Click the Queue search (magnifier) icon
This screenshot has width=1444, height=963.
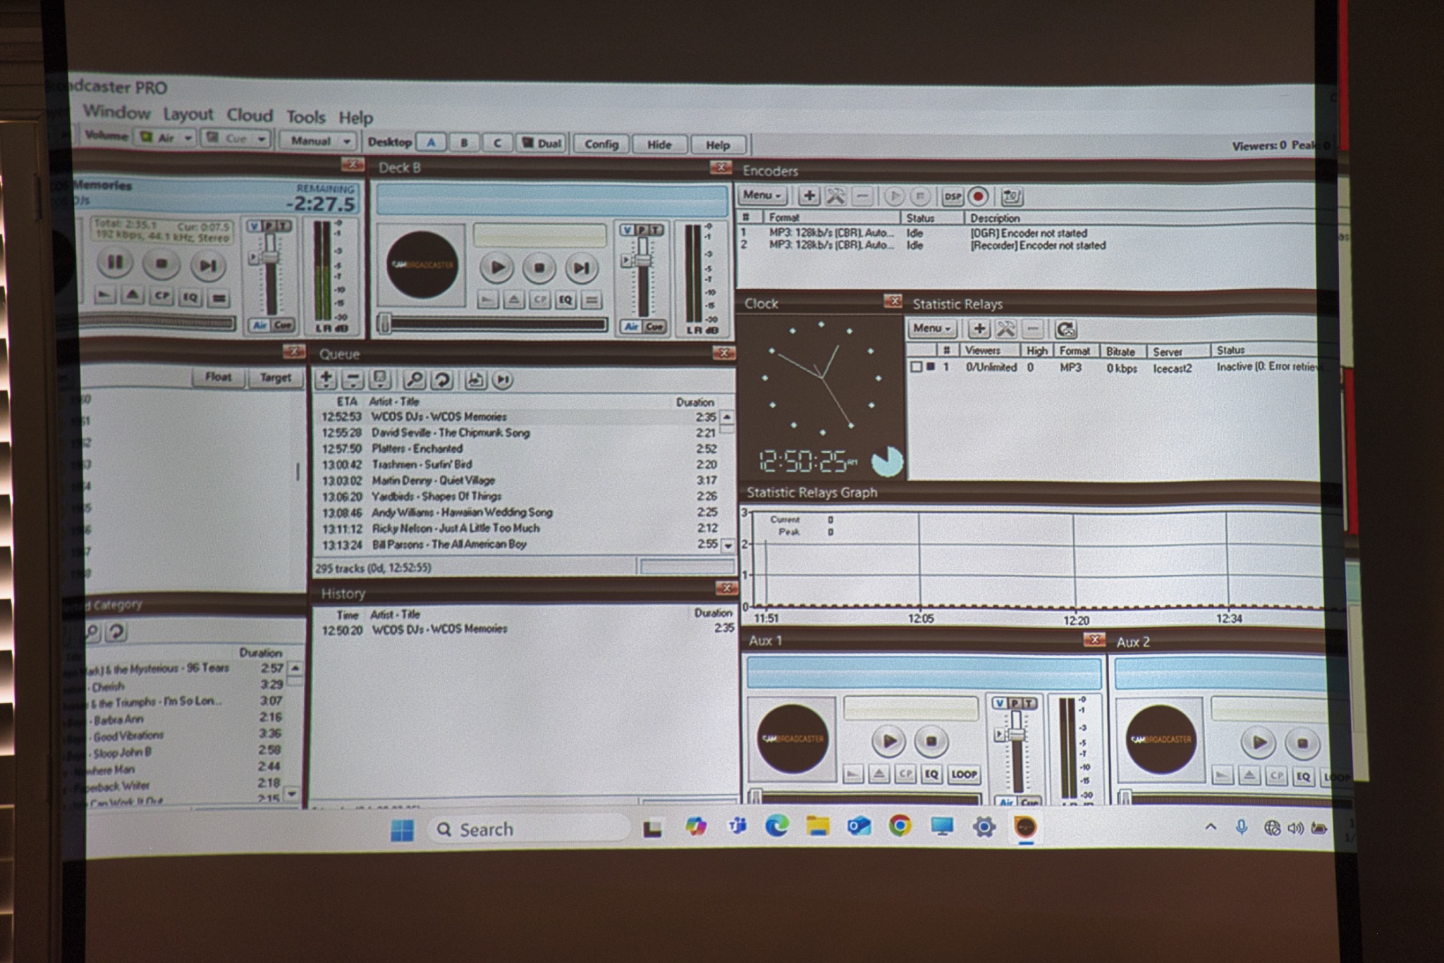(x=414, y=380)
